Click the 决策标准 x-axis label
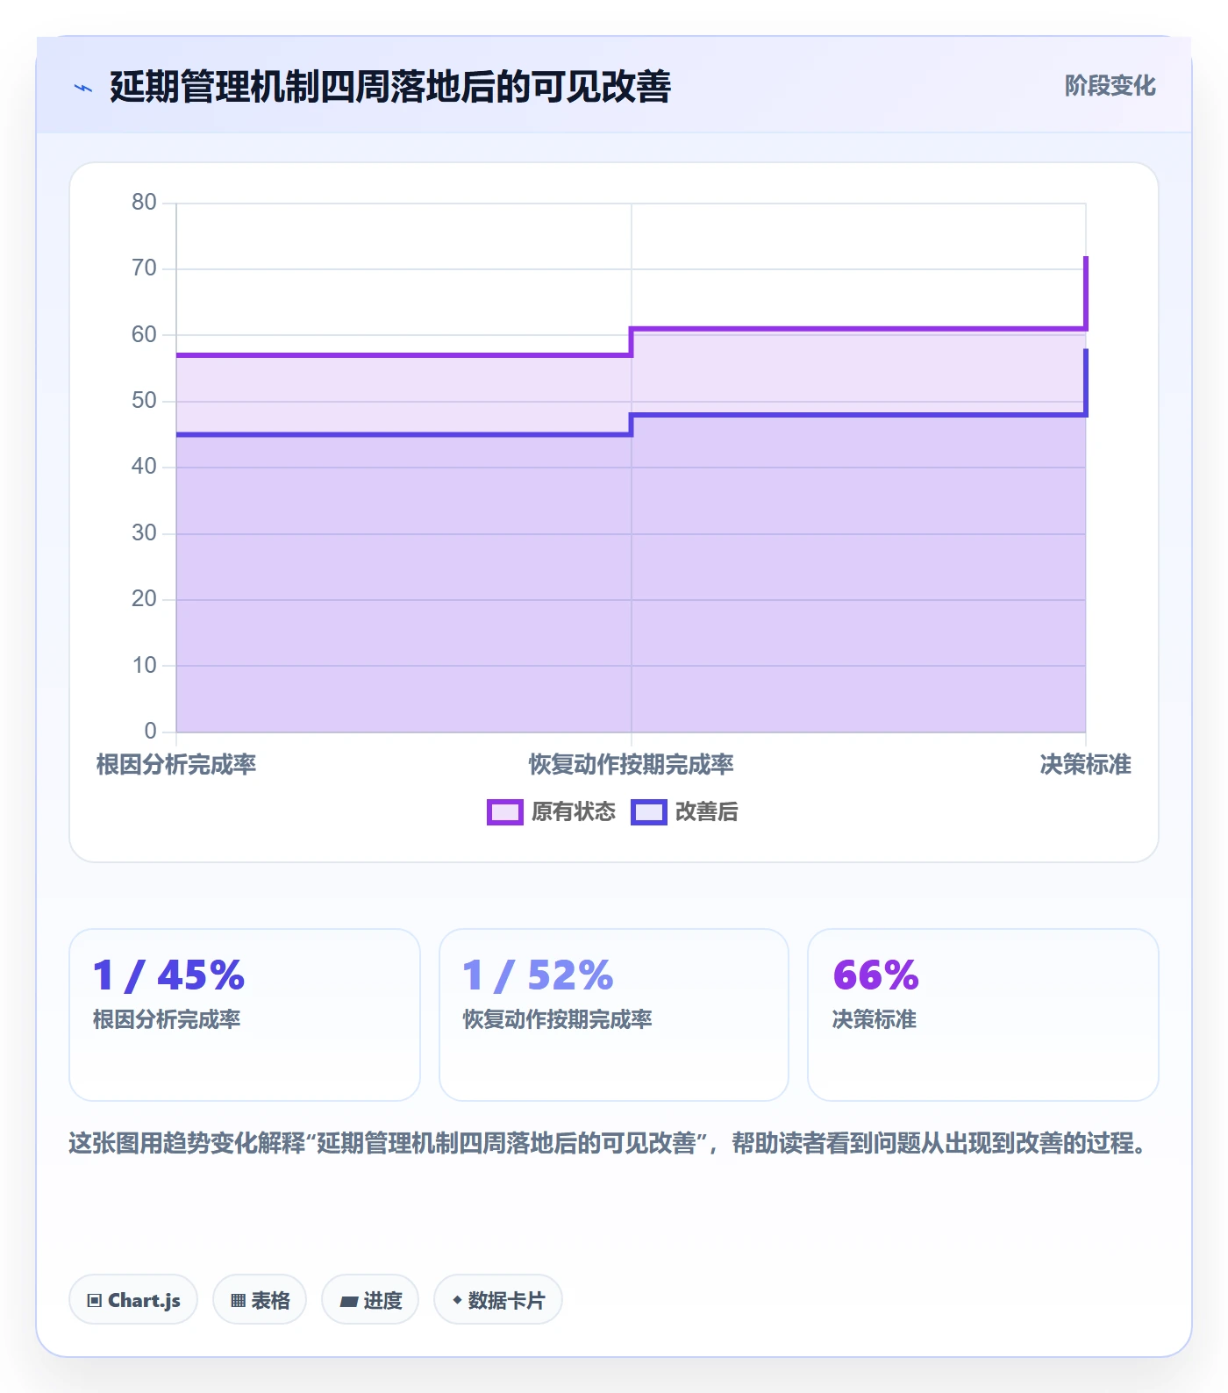Screen dimensions: 1228x1393 click(1085, 765)
